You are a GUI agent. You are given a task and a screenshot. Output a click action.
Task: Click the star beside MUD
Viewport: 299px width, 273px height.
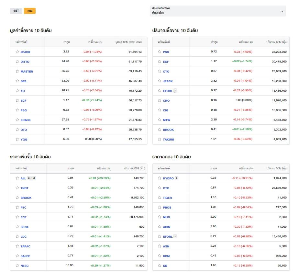(x=160, y=217)
